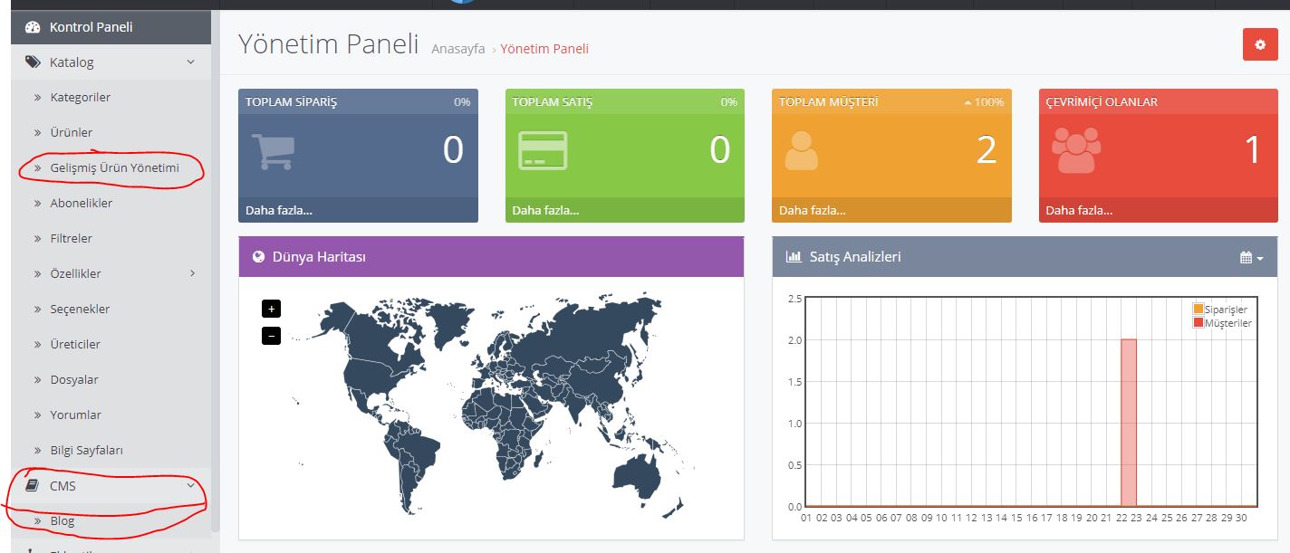Click Daha fazla link under Çevrimiçi Olanlar
The width and height of the screenshot is (1290, 553).
tap(1079, 211)
